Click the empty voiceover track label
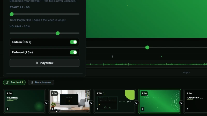207x116 pixels. pyautogui.click(x=186, y=72)
